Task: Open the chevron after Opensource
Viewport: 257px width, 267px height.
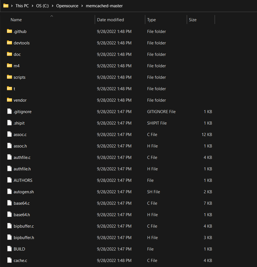Action: click(82, 6)
